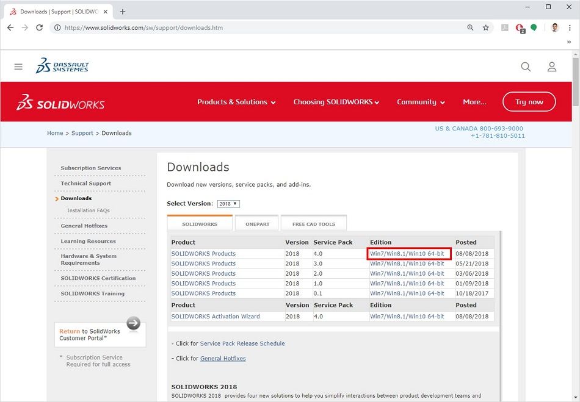Open the Service Pack Release Schedule link
This screenshot has width=580, height=402.
tap(244, 343)
